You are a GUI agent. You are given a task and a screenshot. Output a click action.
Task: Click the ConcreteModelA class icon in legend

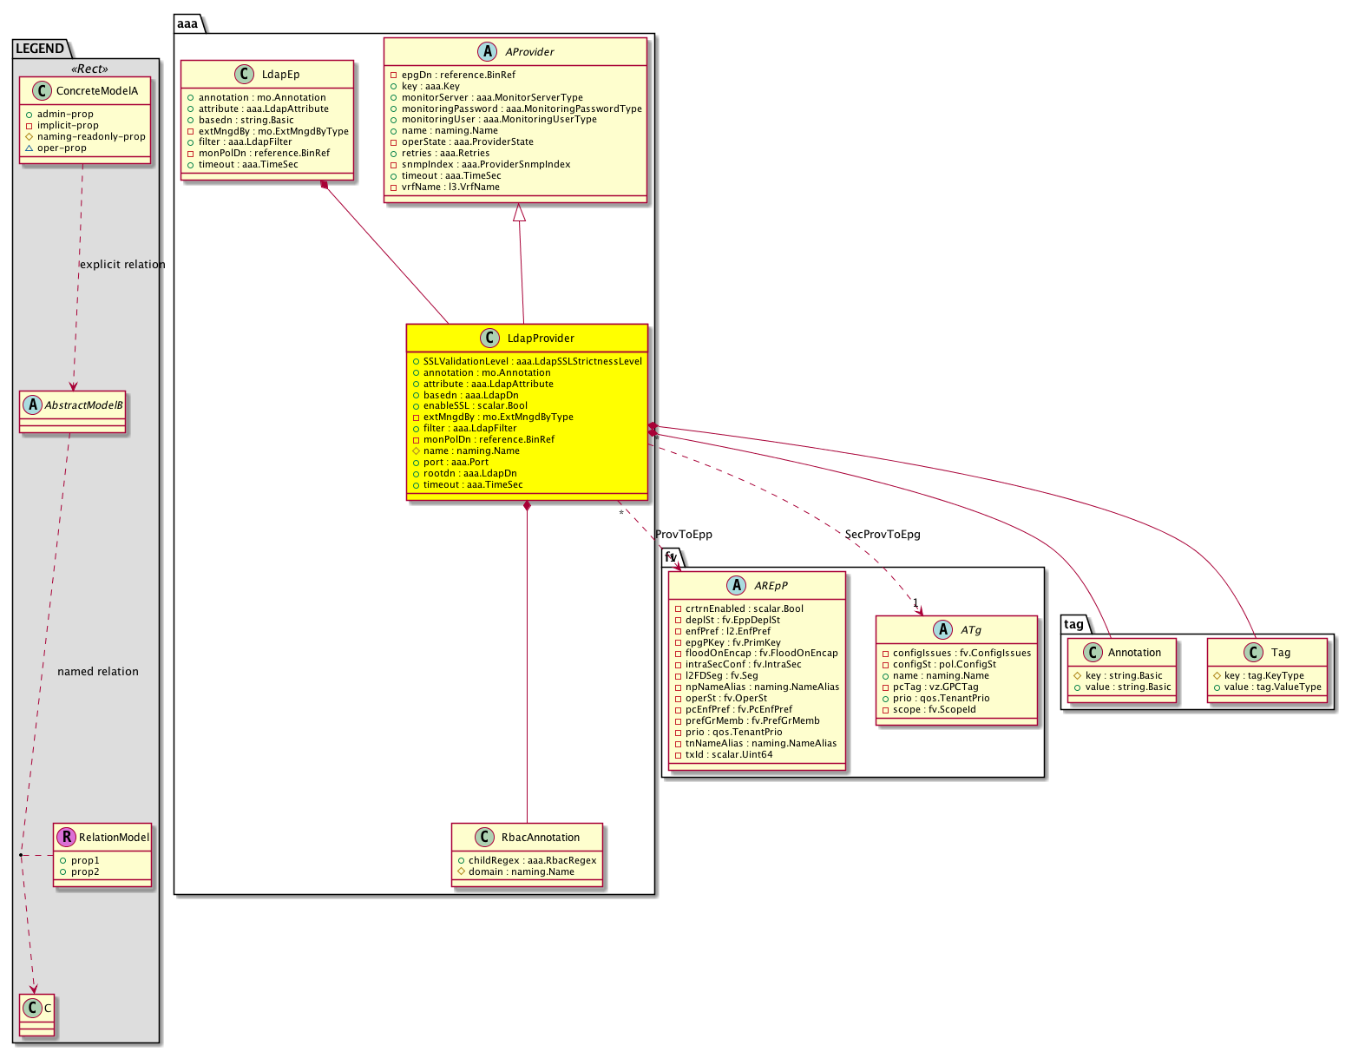(40, 91)
